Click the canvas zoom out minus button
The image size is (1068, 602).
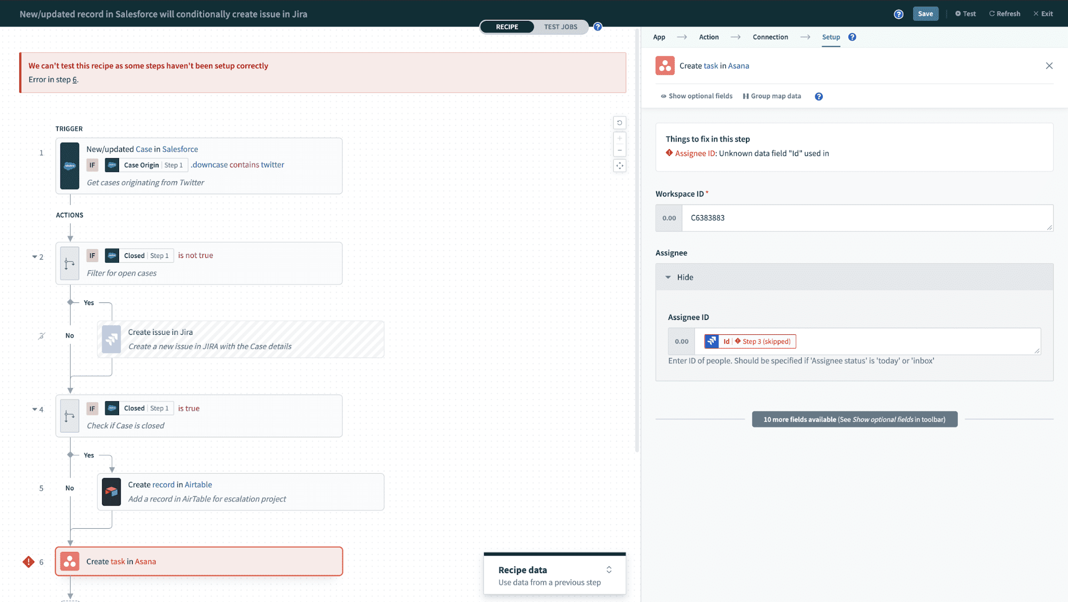pos(620,150)
